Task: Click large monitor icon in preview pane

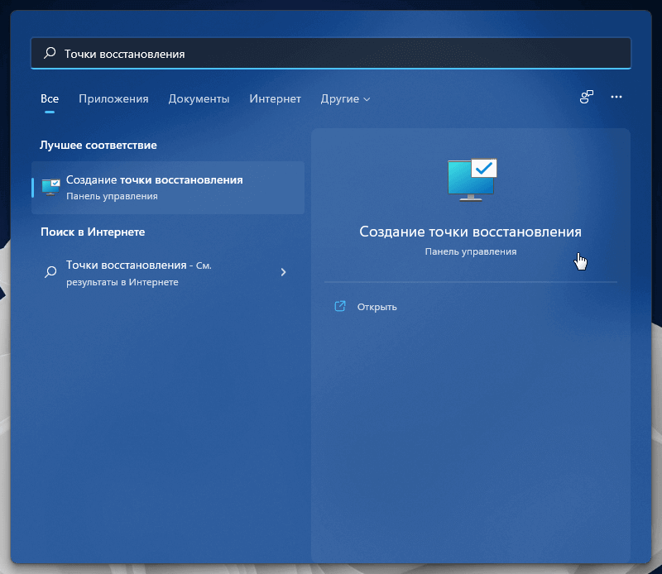Action: click(472, 179)
